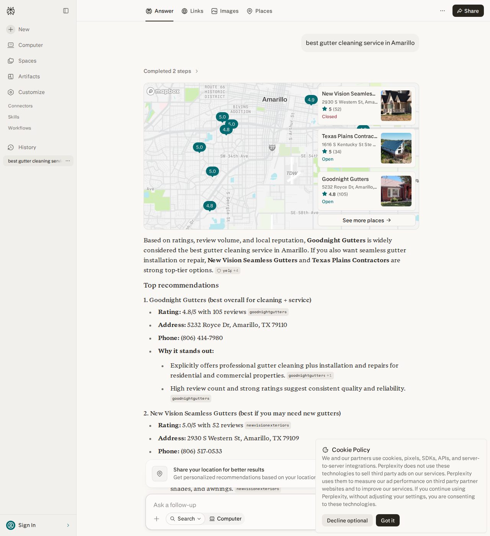Switch to the Places tab

260,11
